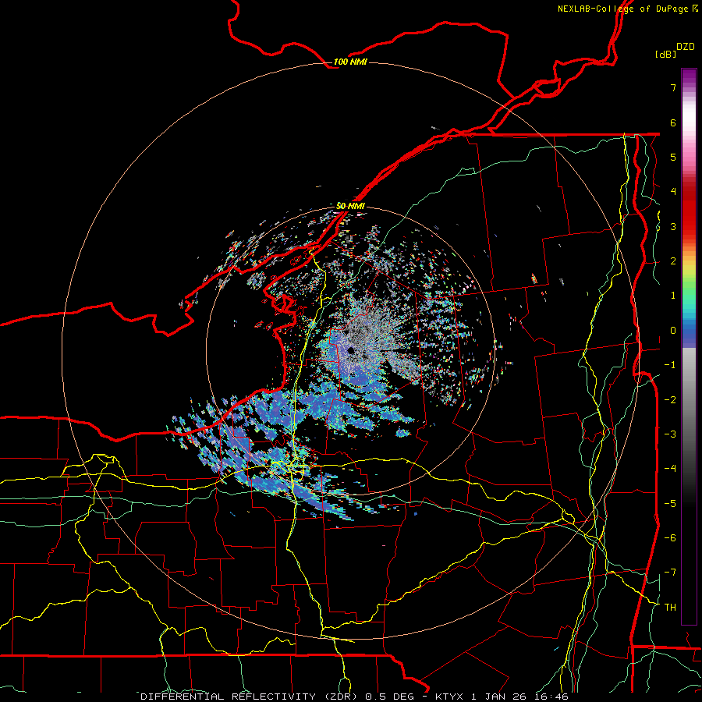Click the 6 value on the color scale
The image size is (702, 702).
pos(673,122)
